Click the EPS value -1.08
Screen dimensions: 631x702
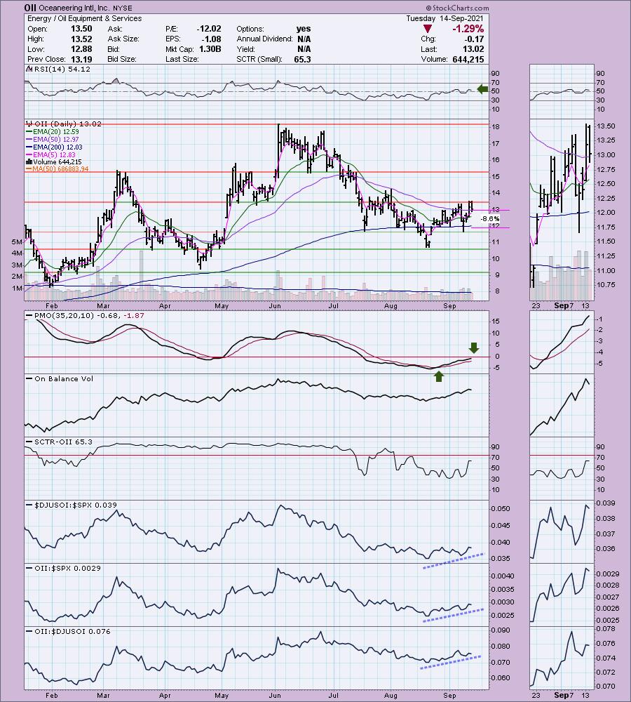[x=210, y=39]
